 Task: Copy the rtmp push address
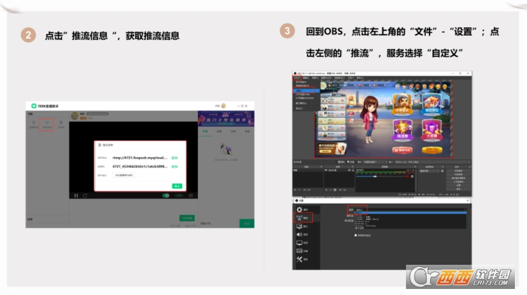[x=174, y=158]
